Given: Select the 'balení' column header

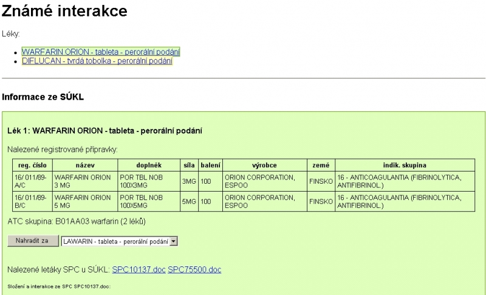Looking at the screenshot, I should click(x=210, y=165).
